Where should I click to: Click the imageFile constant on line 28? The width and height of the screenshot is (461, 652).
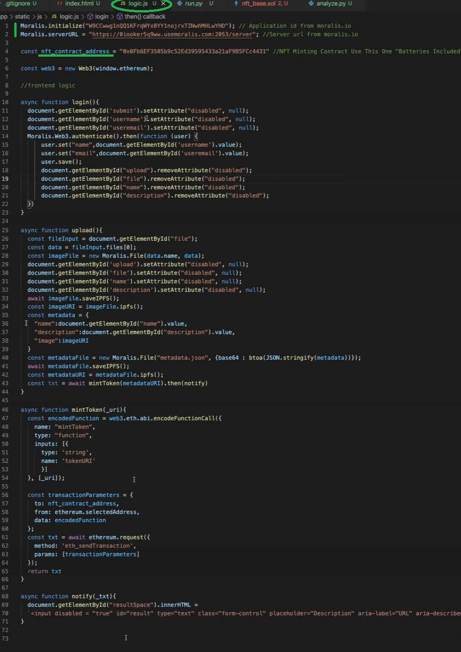(x=64, y=256)
